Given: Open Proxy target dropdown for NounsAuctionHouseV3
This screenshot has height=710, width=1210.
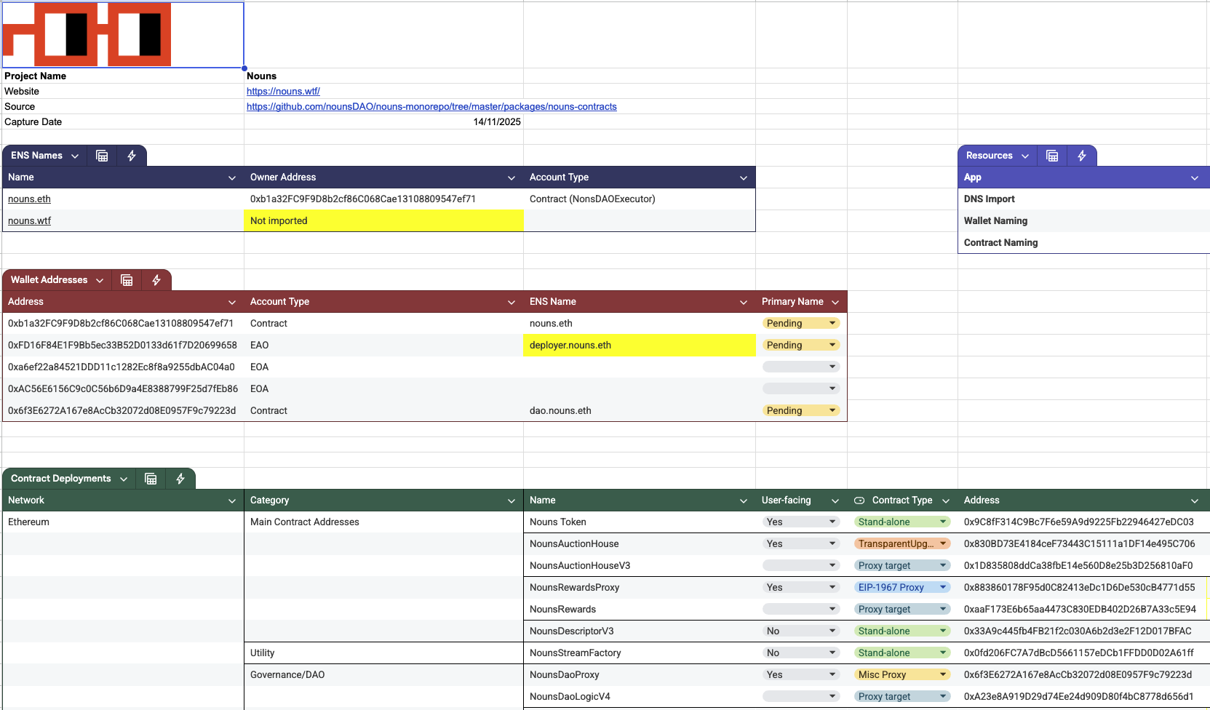Looking at the screenshot, I should [x=902, y=566].
